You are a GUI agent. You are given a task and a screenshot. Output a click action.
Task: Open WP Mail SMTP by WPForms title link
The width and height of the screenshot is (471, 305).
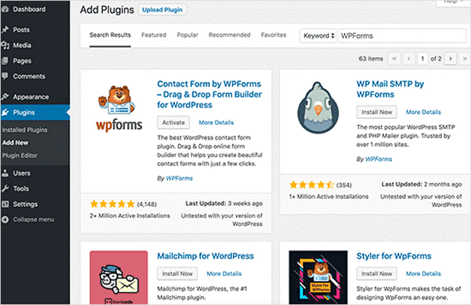pos(390,89)
